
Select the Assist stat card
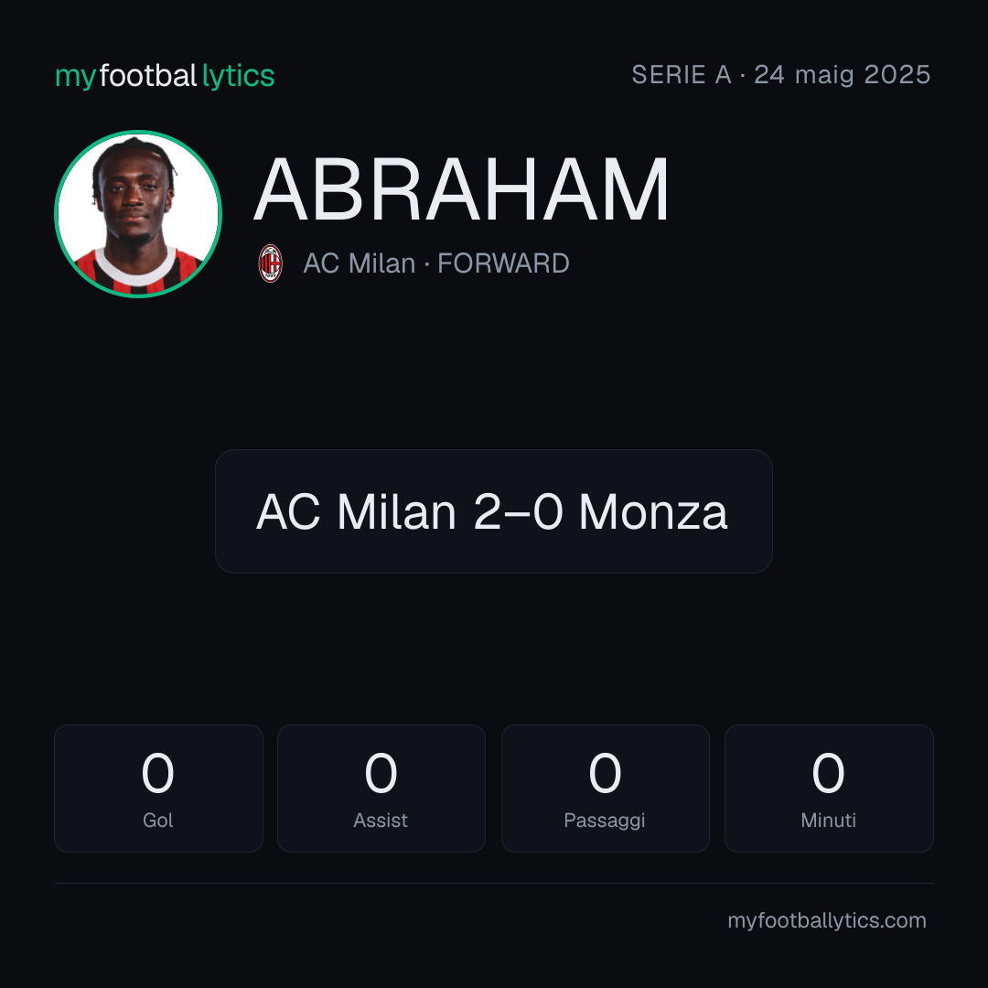click(381, 789)
